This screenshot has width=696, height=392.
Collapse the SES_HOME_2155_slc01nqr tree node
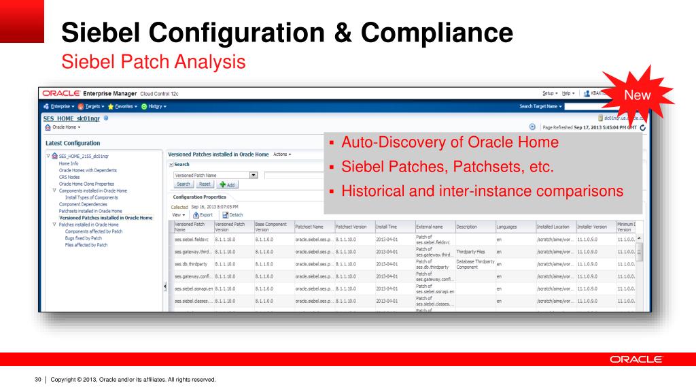48,156
